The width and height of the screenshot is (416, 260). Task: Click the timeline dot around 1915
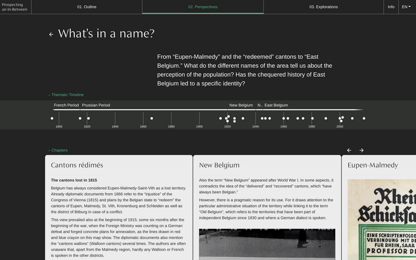220,119
